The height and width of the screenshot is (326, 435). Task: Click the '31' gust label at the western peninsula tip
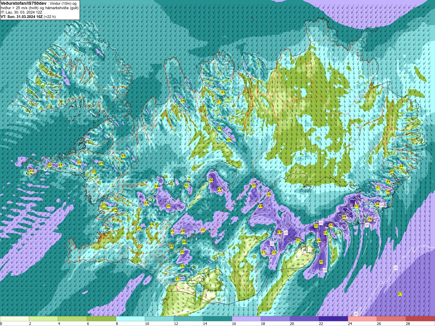31,170
